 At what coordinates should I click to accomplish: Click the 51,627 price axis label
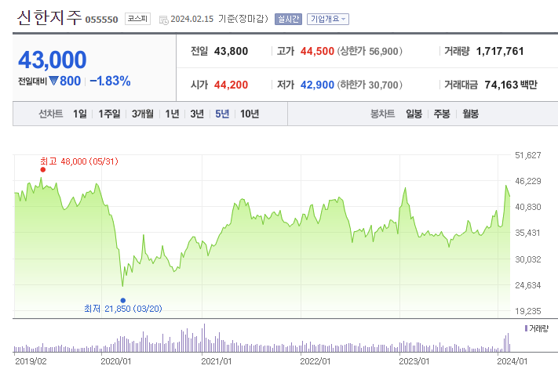(528, 155)
